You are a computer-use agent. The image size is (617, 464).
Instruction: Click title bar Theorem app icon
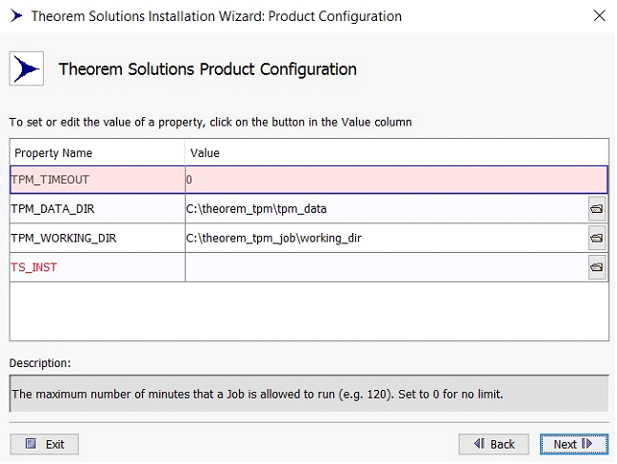pyautogui.click(x=15, y=16)
